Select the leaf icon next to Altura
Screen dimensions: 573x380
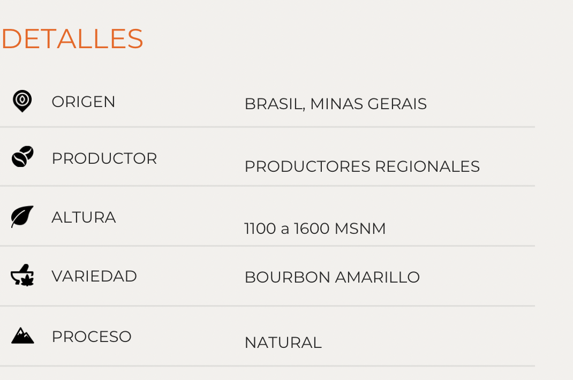pyautogui.click(x=22, y=216)
